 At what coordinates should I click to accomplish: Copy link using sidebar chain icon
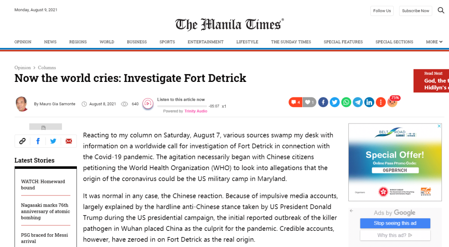click(22, 141)
